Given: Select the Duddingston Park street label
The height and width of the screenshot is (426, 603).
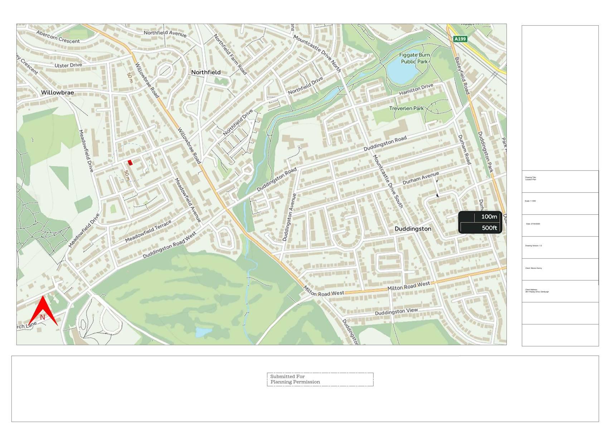Looking at the screenshot, I should (x=486, y=152).
